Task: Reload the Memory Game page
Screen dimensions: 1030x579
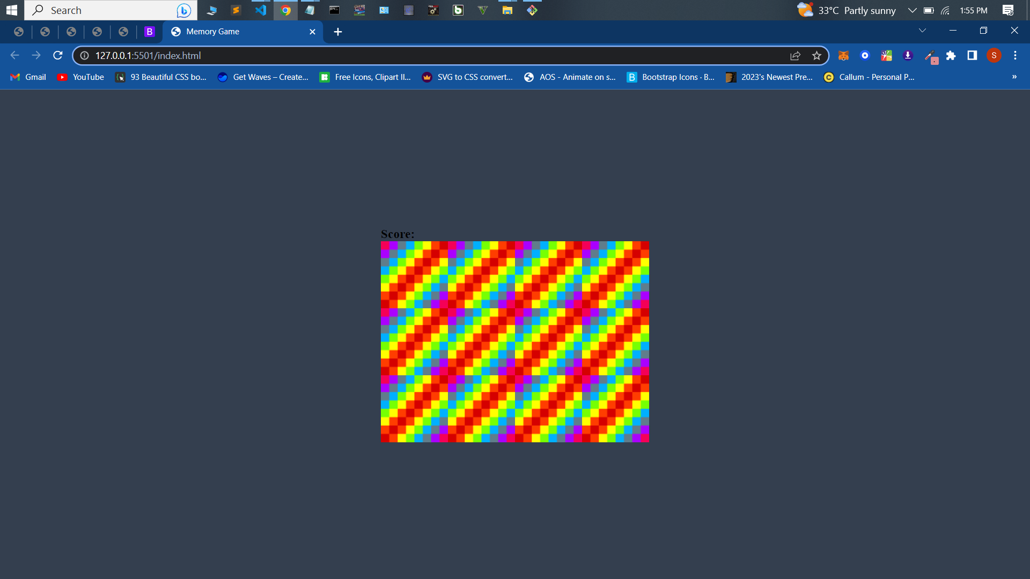Action: [58, 55]
